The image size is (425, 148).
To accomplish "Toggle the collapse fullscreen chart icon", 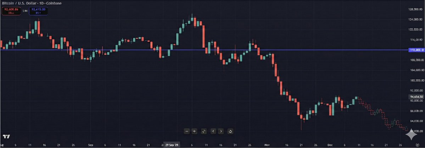I will (x=204, y=131).
